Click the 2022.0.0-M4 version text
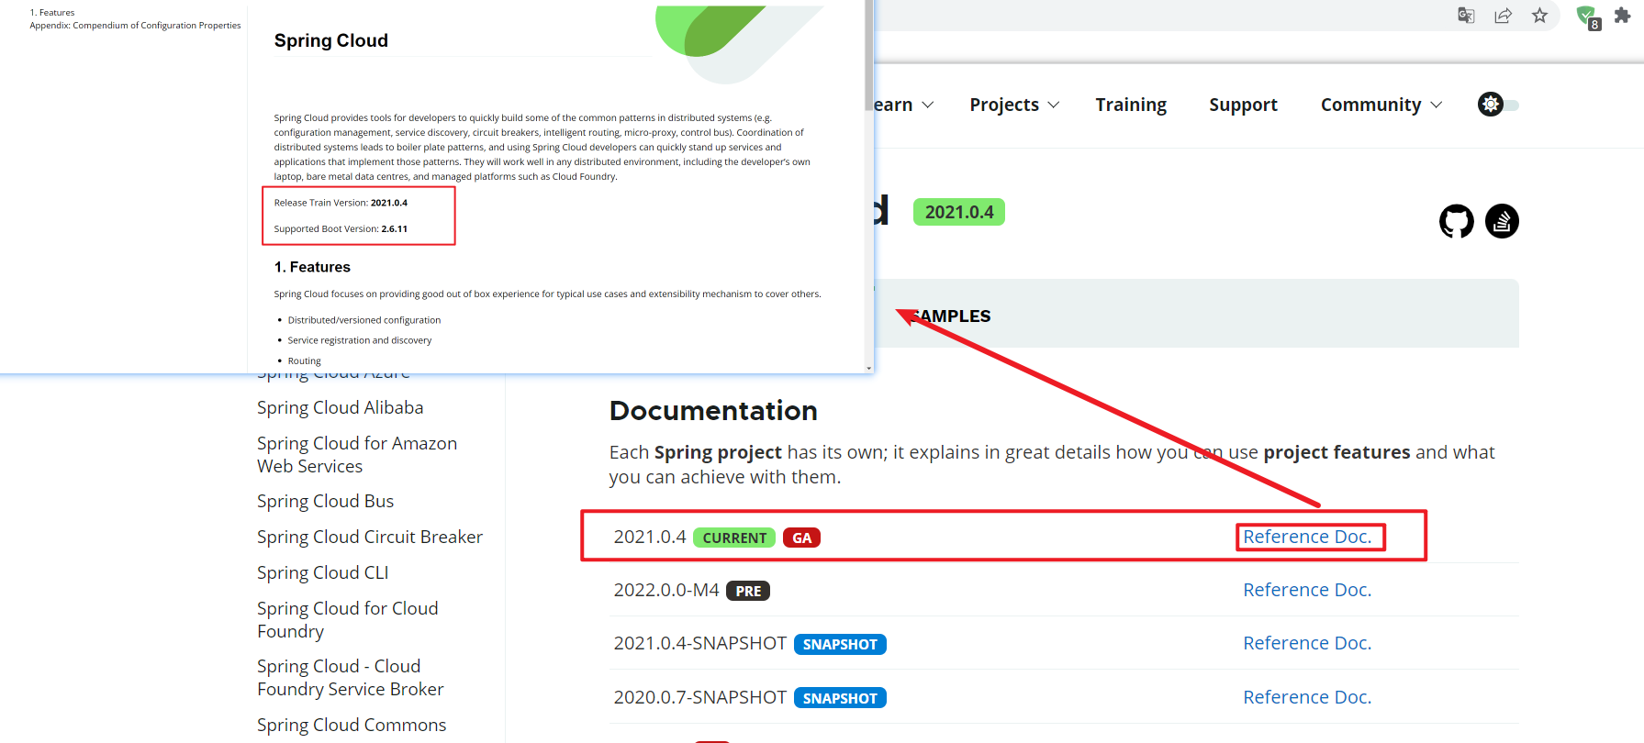This screenshot has width=1644, height=743. (x=666, y=590)
